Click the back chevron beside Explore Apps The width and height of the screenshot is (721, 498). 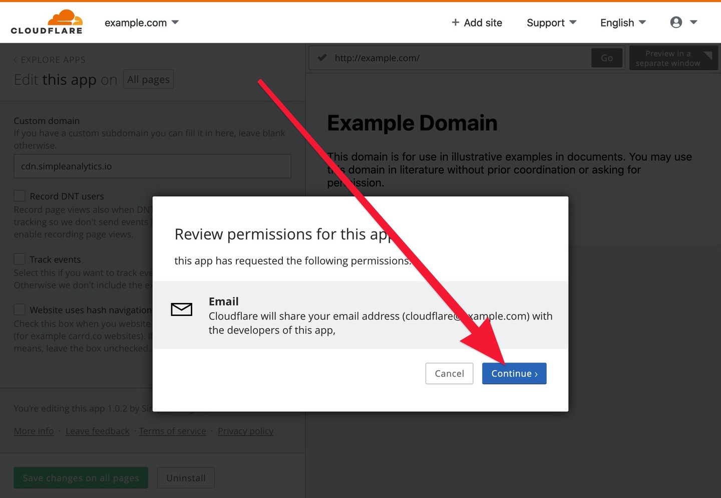16,60
